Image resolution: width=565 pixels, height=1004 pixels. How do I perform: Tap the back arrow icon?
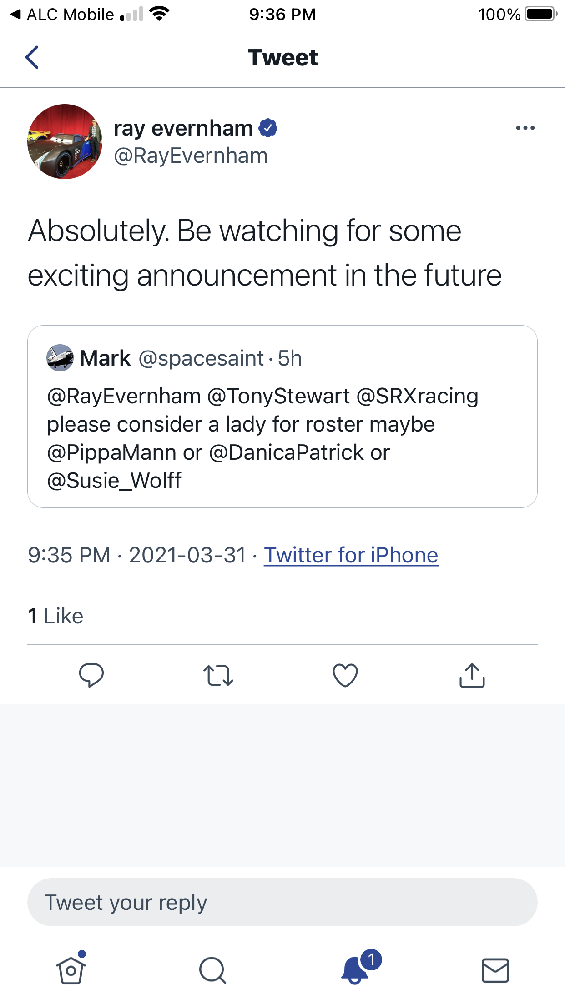(32, 58)
